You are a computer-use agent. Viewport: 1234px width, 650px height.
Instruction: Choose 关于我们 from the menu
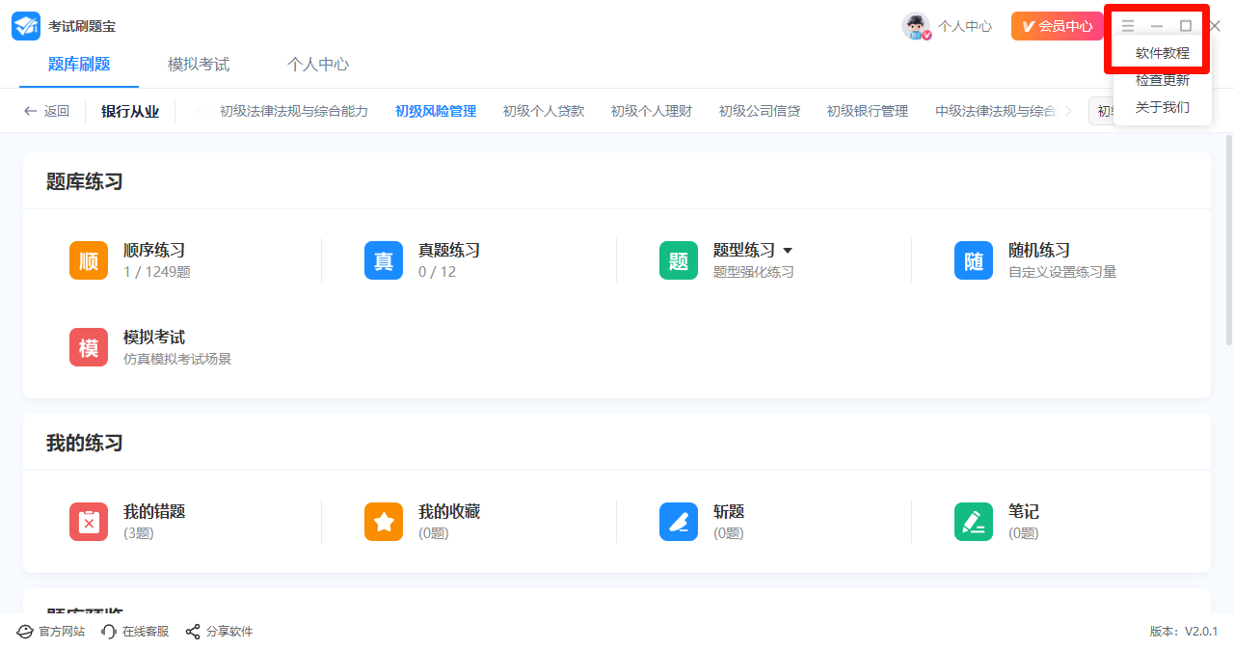click(1163, 107)
